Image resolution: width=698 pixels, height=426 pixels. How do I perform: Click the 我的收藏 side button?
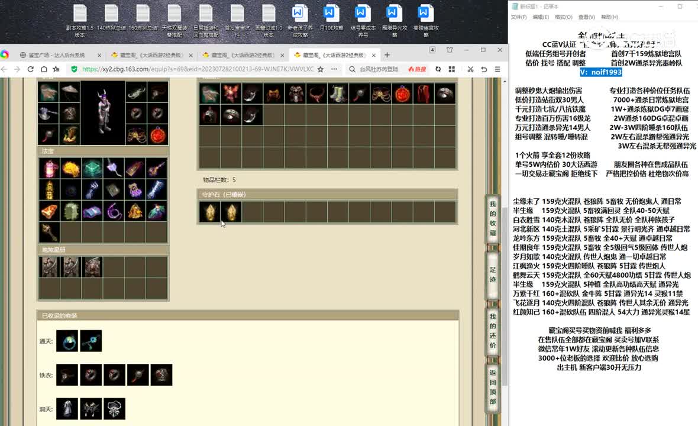[492, 218]
